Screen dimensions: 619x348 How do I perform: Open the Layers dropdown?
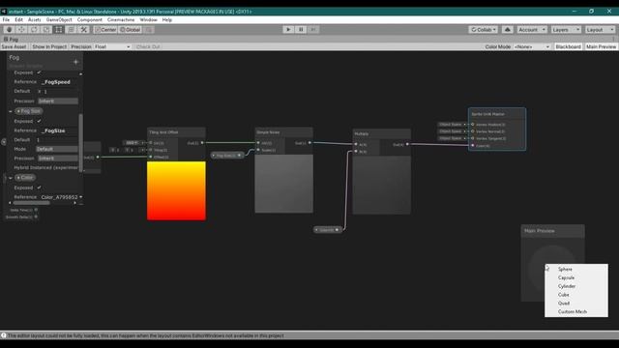(566, 30)
